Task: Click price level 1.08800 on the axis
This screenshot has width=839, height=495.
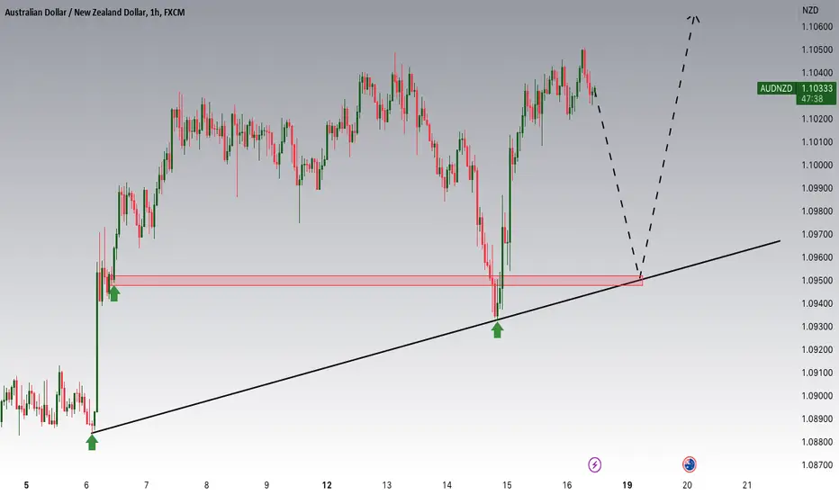Action: pos(816,442)
